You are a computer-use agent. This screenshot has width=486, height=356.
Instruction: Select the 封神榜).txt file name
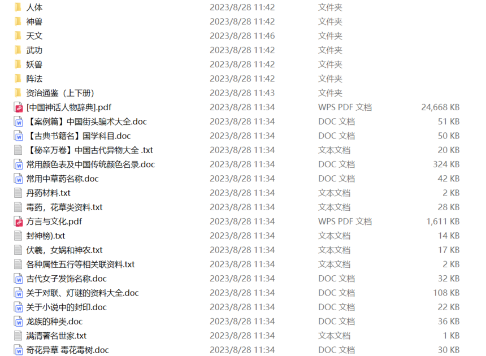pyautogui.click(x=46, y=236)
